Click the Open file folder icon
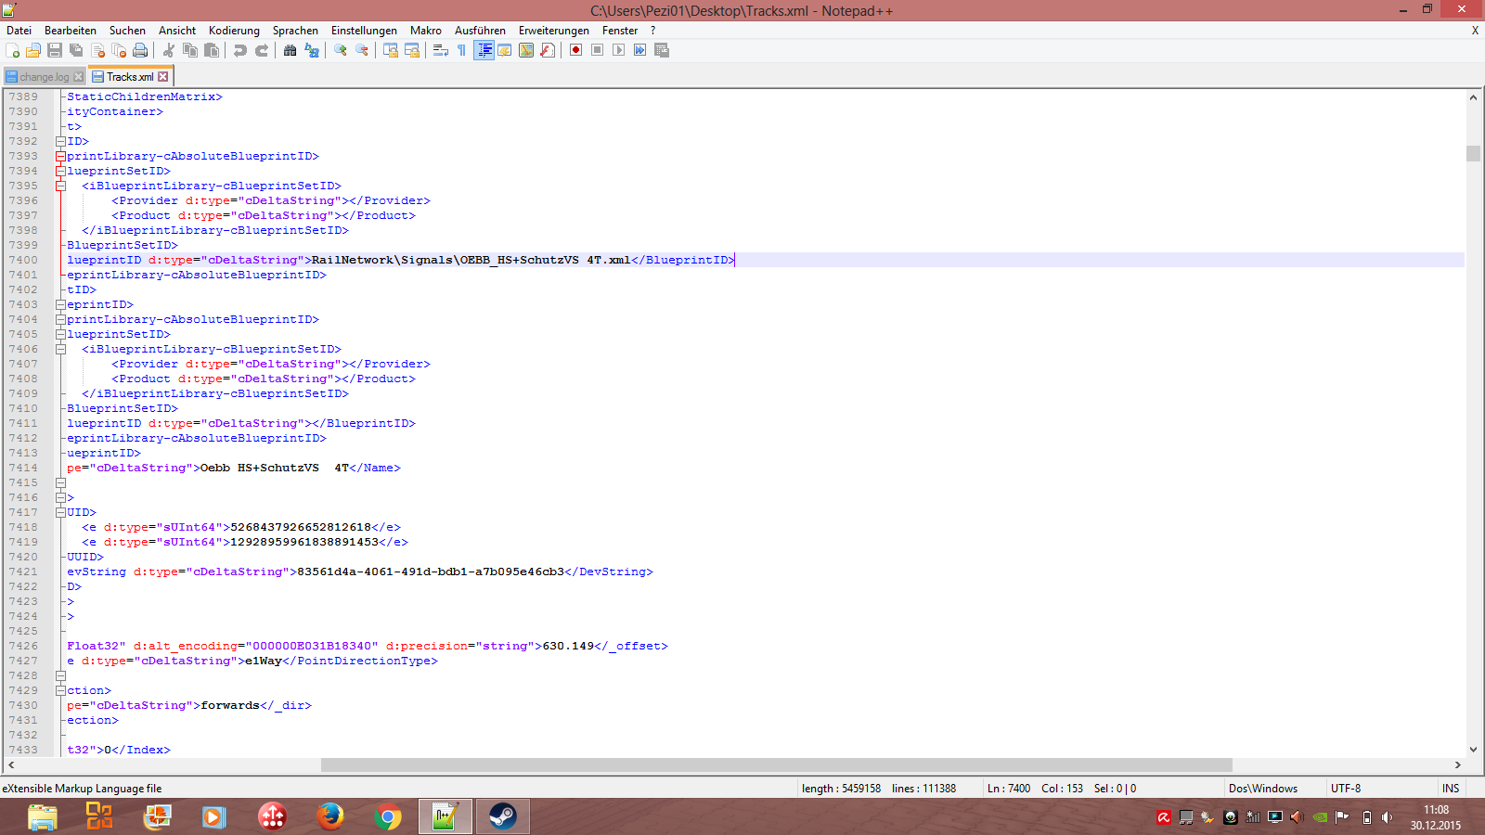The height and width of the screenshot is (835, 1485). click(x=33, y=50)
